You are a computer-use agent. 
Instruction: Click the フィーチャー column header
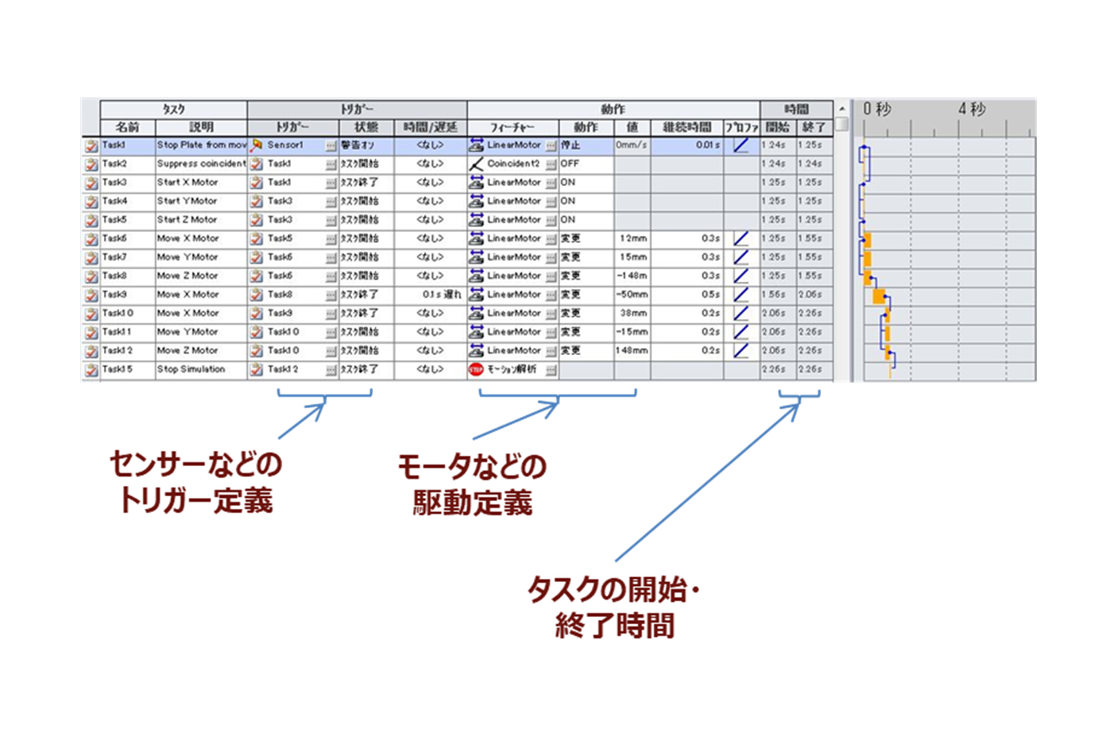[x=512, y=127]
